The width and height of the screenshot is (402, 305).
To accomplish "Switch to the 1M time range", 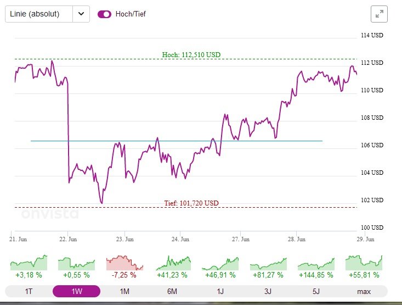I will 124,291.
